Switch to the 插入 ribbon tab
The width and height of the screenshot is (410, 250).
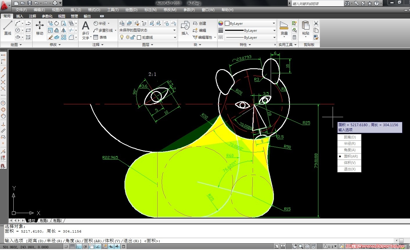click(x=19, y=16)
